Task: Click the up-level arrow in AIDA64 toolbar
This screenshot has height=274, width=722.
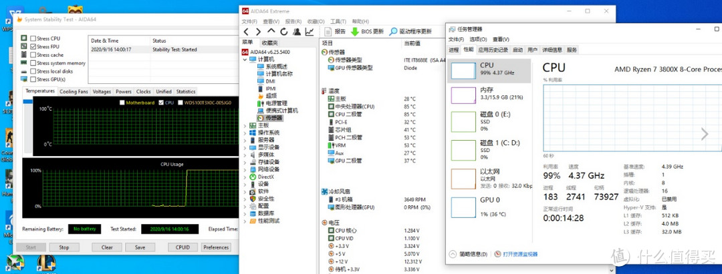Action: [271, 31]
